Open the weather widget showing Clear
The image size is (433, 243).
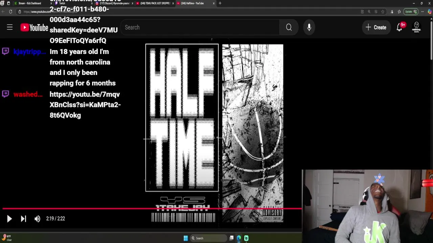(x=7, y=238)
